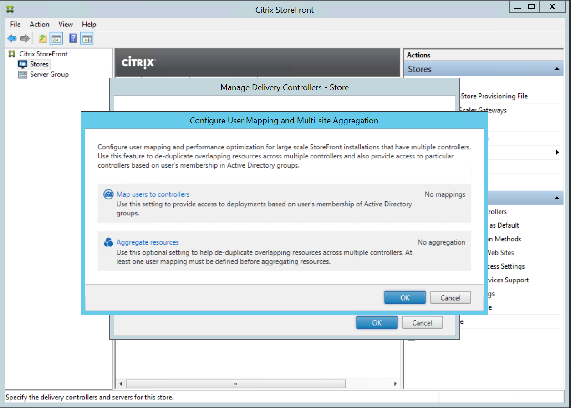
Task: Click the blue Back arrow in toolbar
Action: (12, 39)
